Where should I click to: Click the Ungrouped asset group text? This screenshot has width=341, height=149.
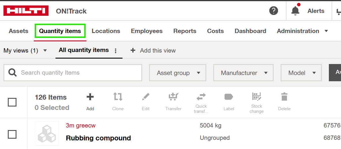(215, 138)
